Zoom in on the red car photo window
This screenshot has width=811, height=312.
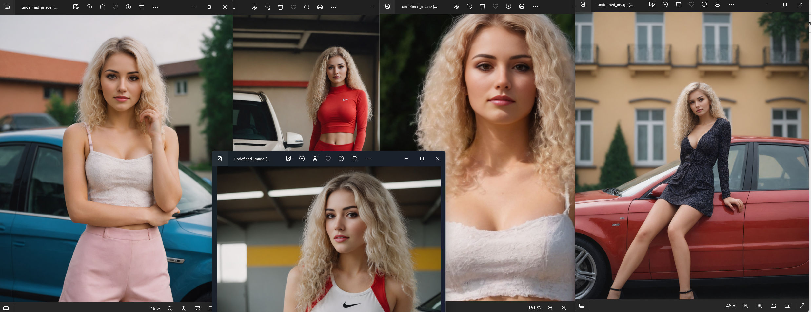point(760,306)
